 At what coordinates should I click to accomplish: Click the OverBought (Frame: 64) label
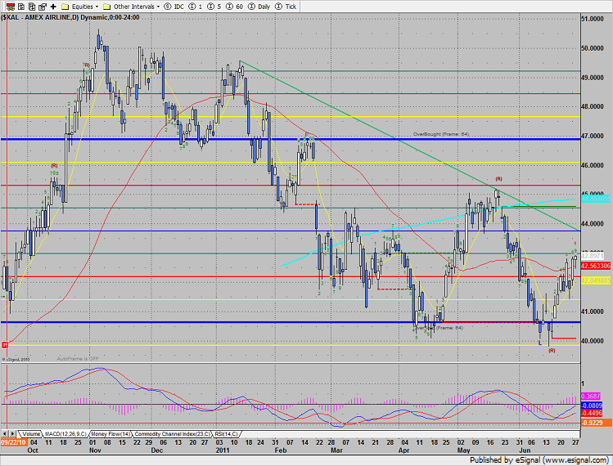pos(441,134)
